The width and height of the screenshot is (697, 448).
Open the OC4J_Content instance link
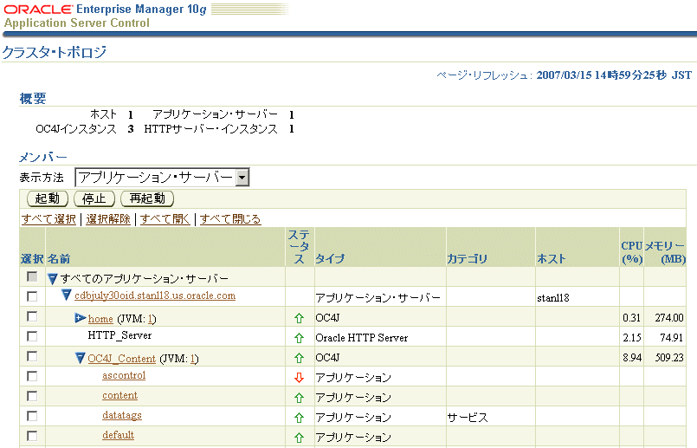pyautogui.click(x=122, y=359)
